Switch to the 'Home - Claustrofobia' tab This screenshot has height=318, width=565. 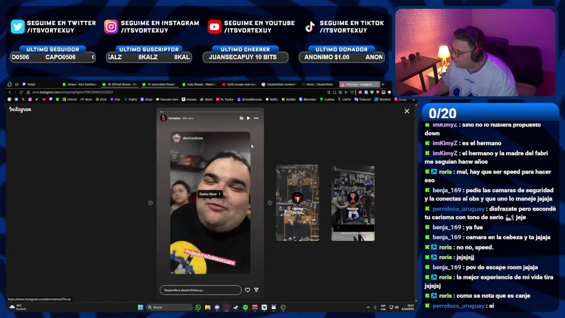[319, 84]
